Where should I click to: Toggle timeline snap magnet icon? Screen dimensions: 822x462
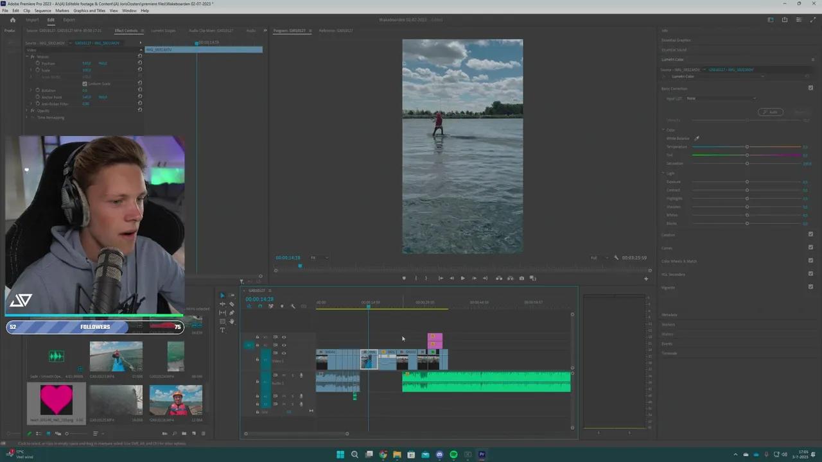[x=260, y=306]
